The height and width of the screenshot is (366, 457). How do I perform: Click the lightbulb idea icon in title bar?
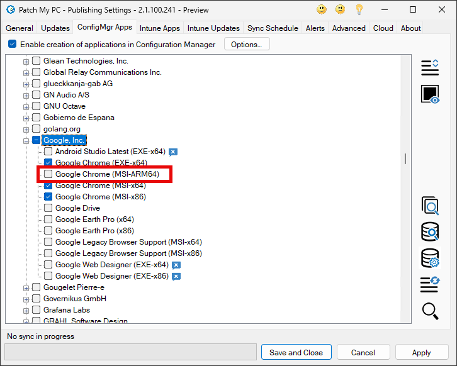pyautogui.click(x=359, y=9)
